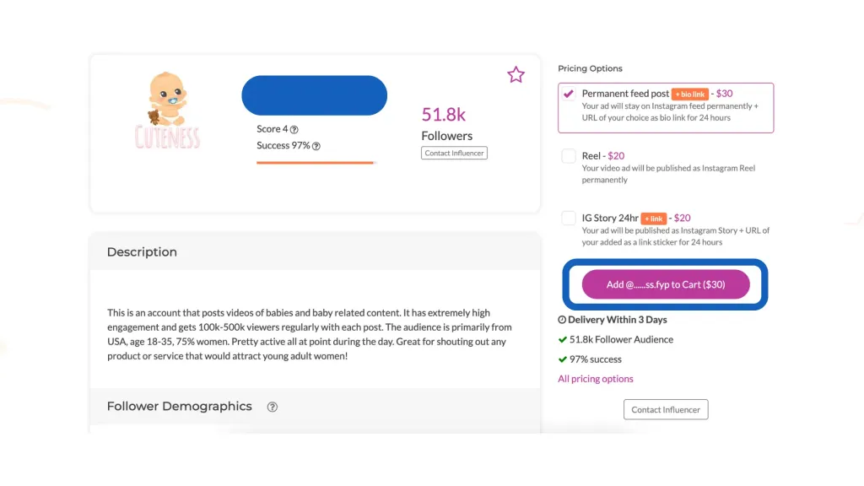Click the Follower Demographics heading
Viewport: 864px width, 486px height.
click(x=180, y=406)
